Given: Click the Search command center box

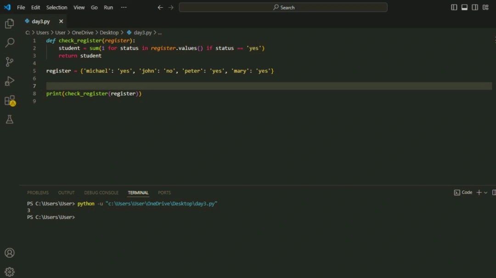Looking at the screenshot, I should [x=283, y=7].
